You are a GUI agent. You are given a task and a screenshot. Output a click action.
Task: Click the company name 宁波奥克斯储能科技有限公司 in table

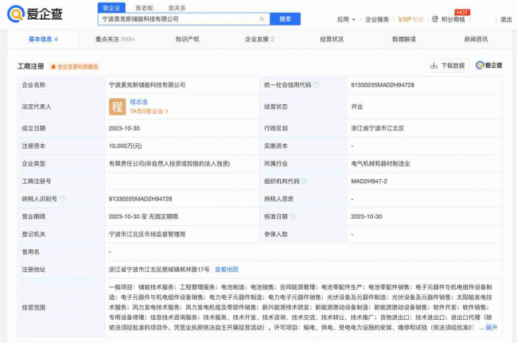click(x=147, y=85)
